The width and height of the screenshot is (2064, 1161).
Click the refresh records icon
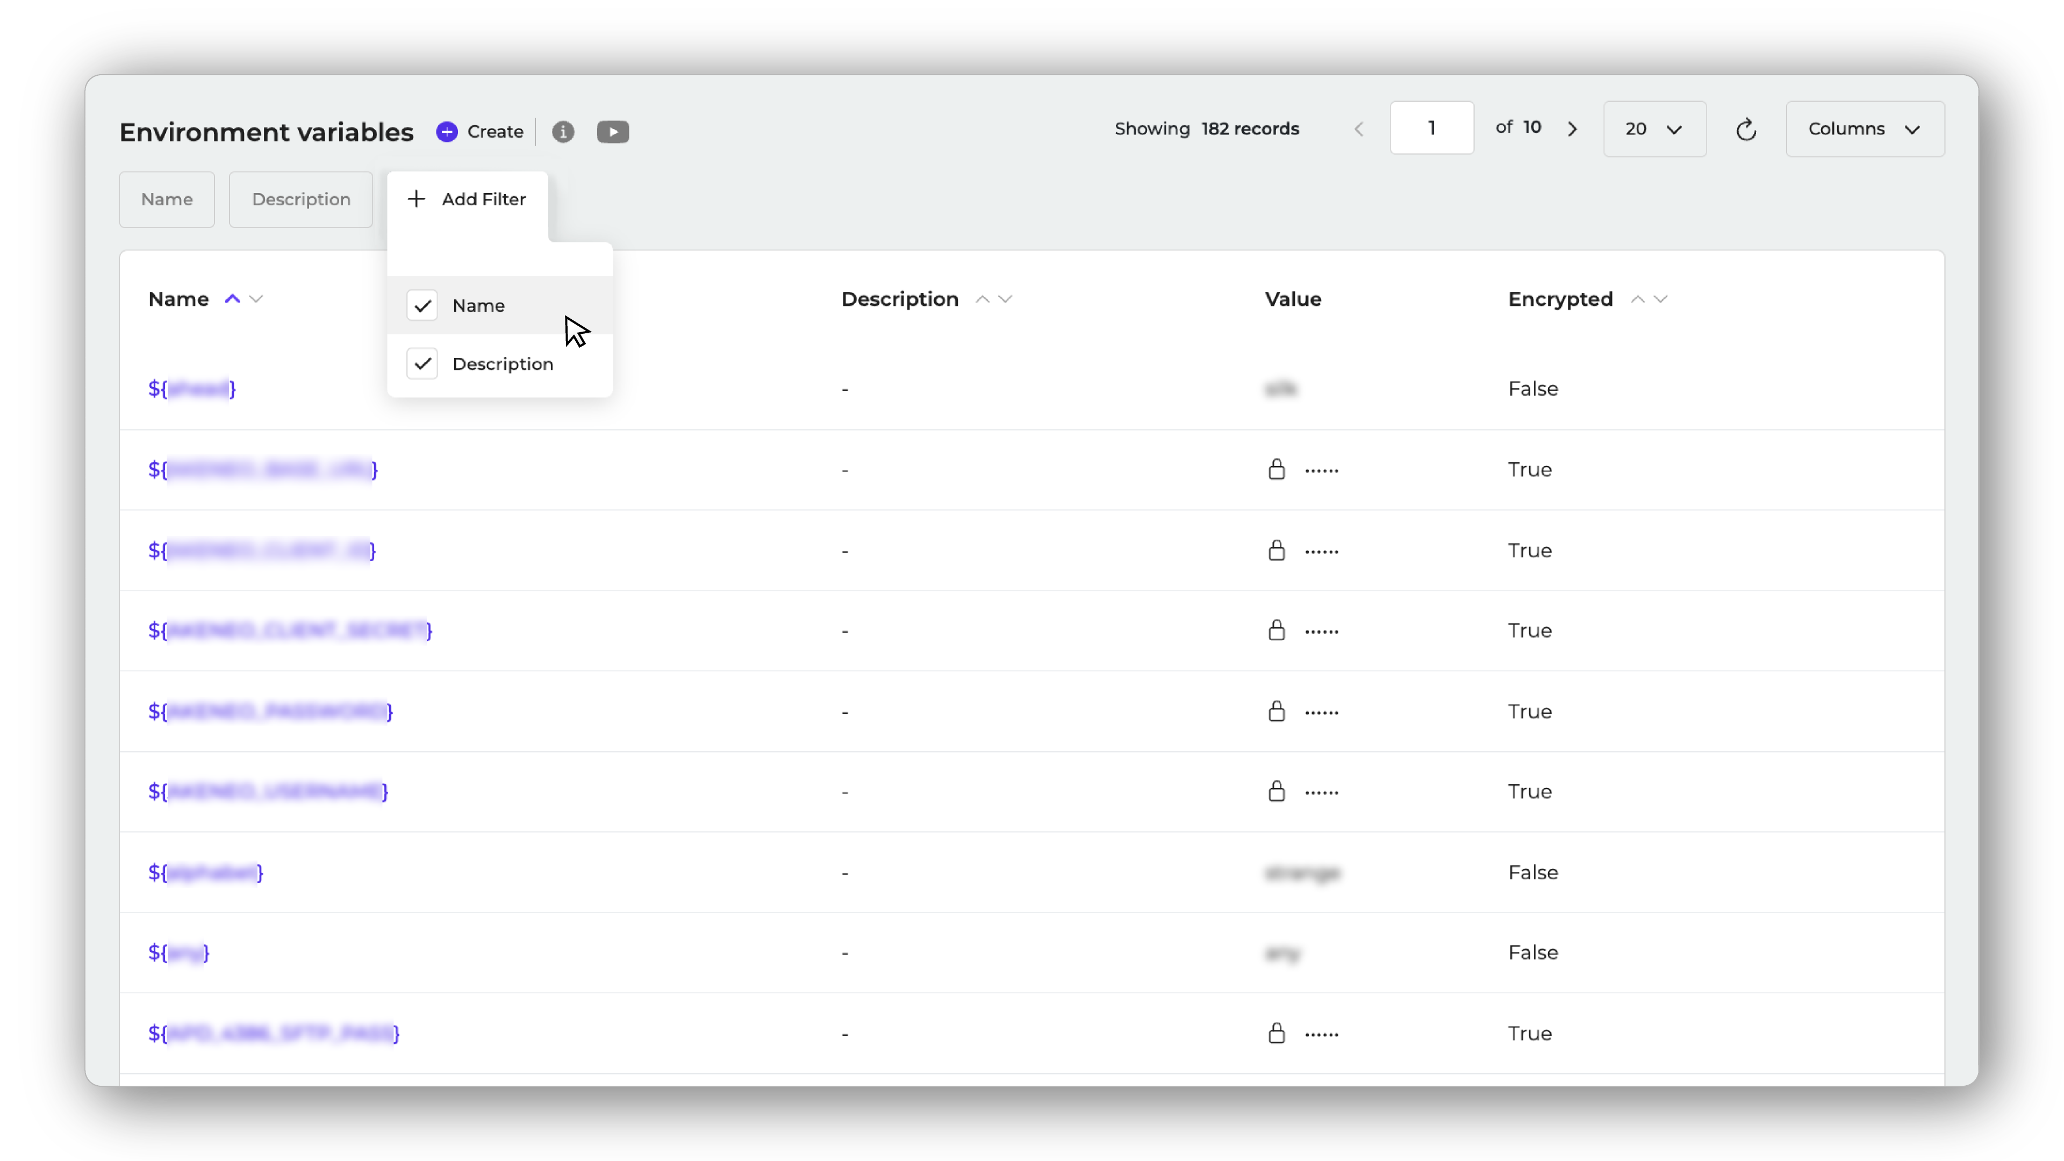tap(1746, 130)
